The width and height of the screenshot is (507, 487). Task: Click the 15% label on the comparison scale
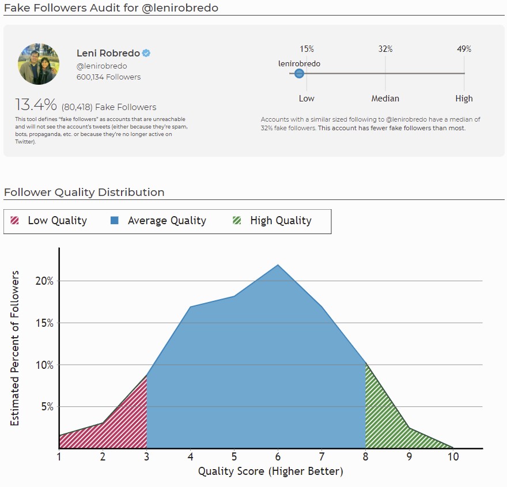coord(307,49)
